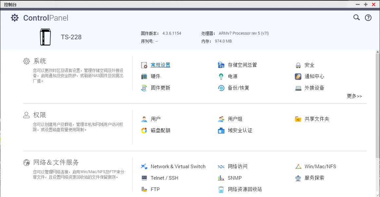Click the 安全 padlock icon
Screen dimensions: 380x197
[x=298, y=65]
